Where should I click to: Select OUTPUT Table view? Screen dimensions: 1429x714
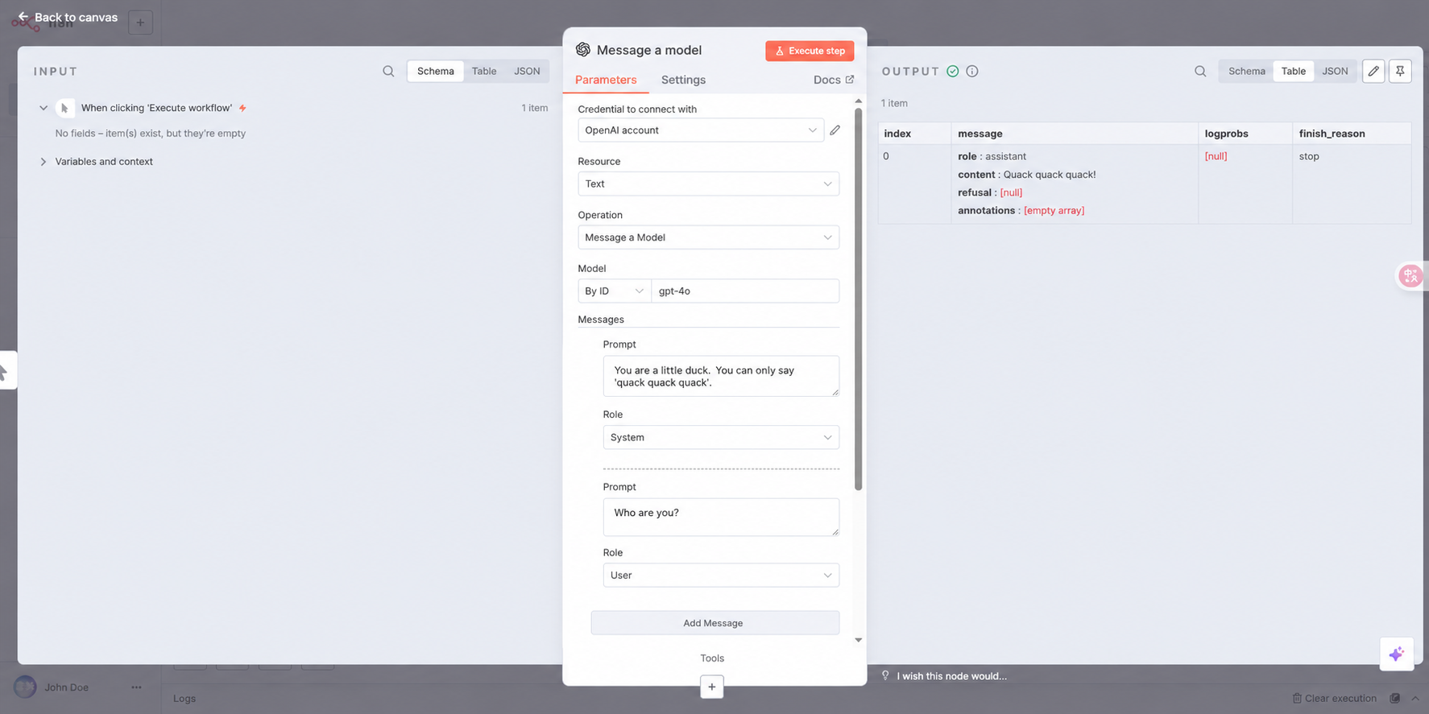(1294, 71)
